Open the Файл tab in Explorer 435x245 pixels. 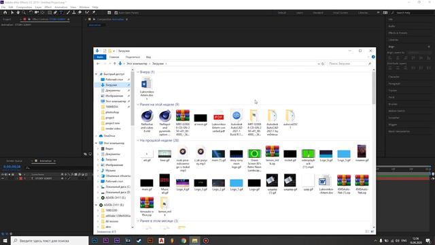pos(100,57)
